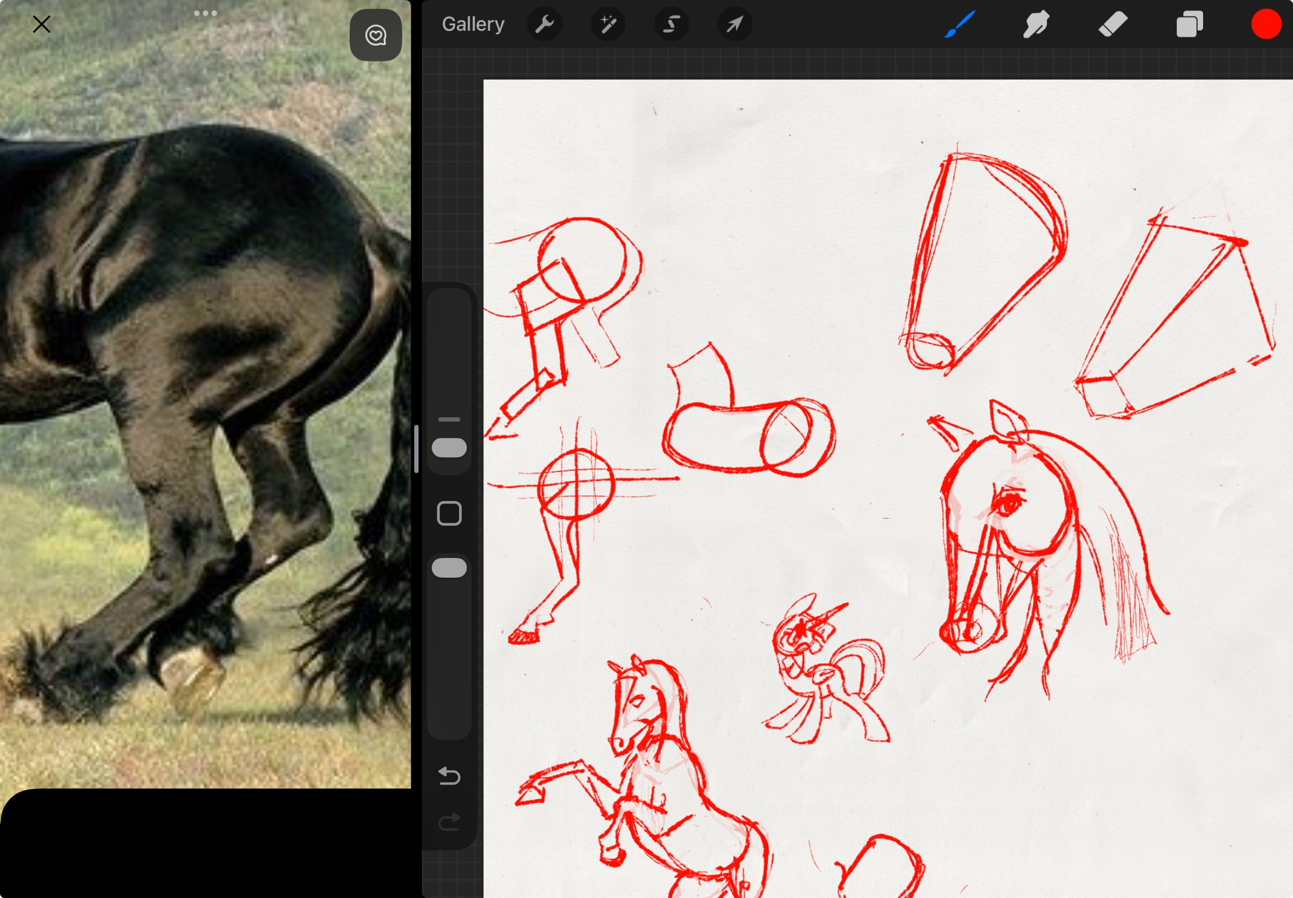Open the red color swatch picker
The height and width of the screenshot is (898, 1293).
click(1265, 25)
